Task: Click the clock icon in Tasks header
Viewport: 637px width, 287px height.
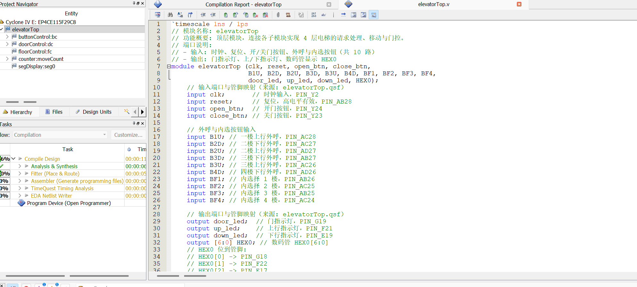Action: pyautogui.click(x=129, y=149)
